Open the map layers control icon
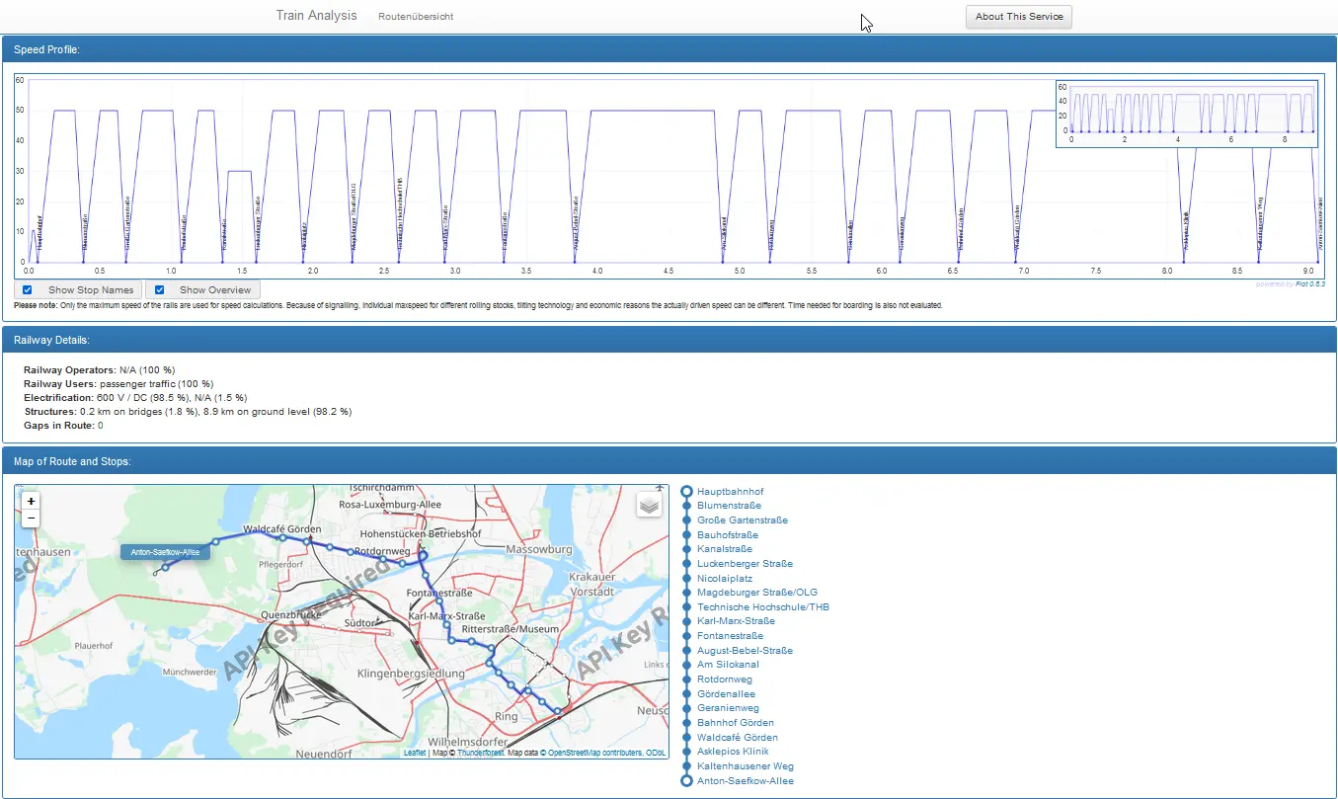This screenshot has width=1338, height=799. pos(648,505)
